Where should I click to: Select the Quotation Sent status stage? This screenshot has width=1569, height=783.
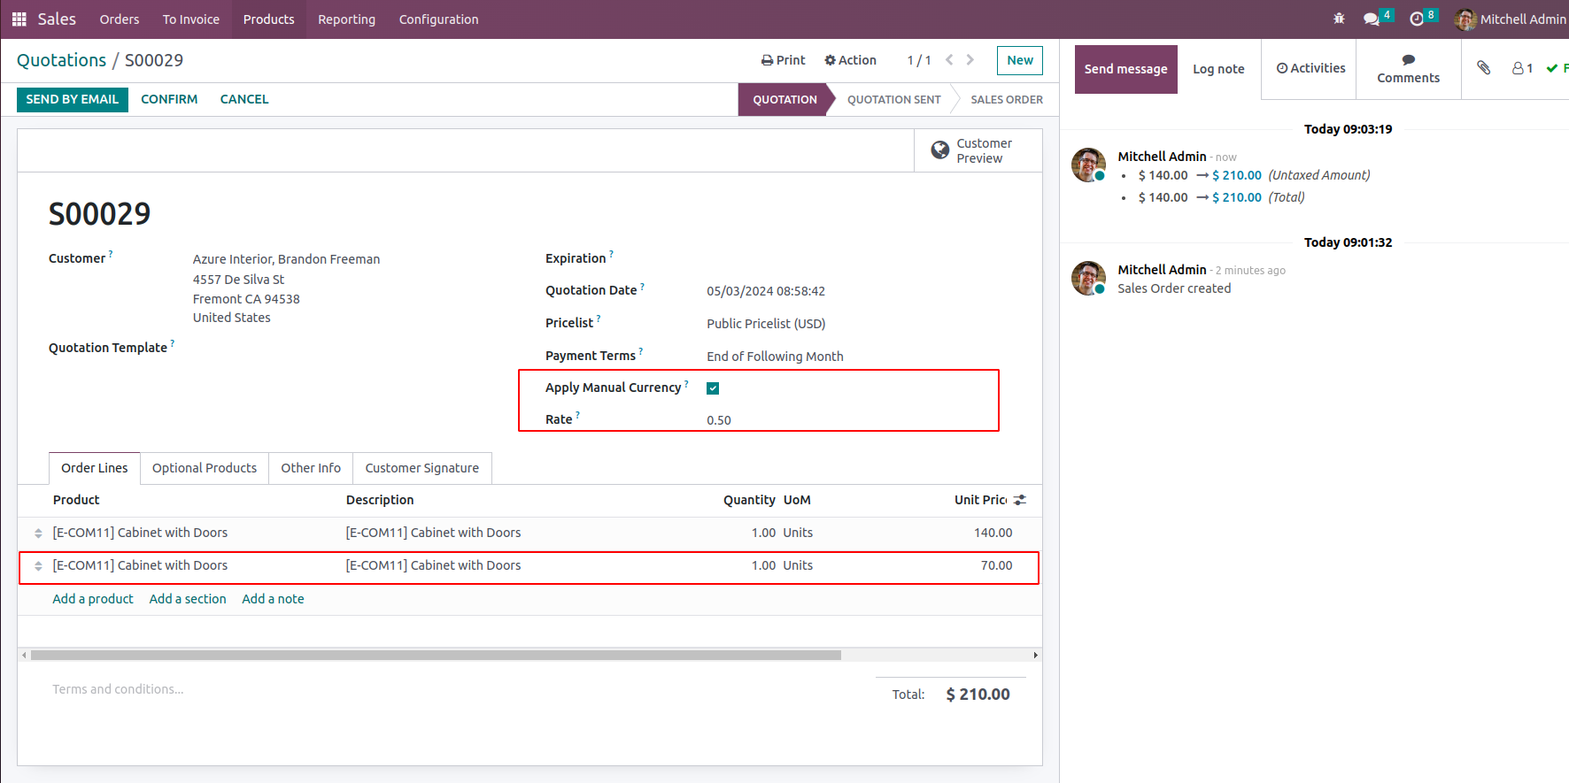[x=894, y=99]
